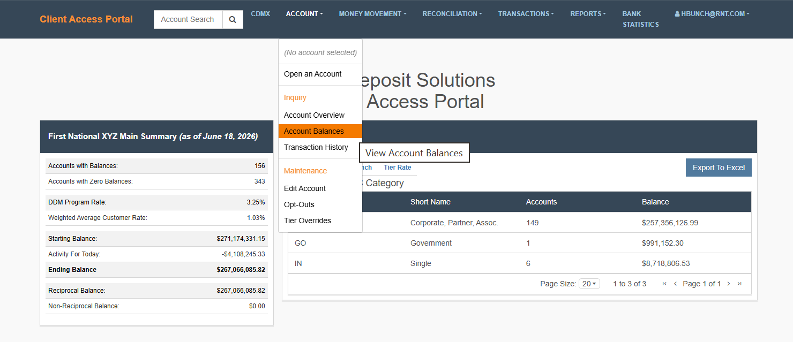This screenshot has height=342, width=793.
Task: Click the IN category cell
Action: tap(298, 263)
